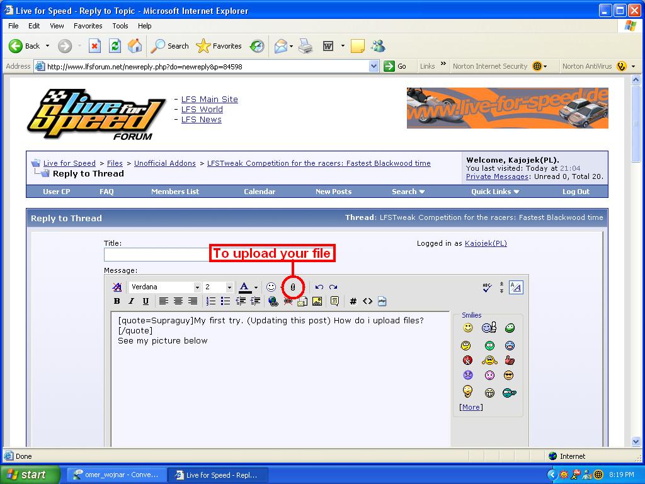Wrap selection in HTML tags (<>)

(x=367, y=301)
